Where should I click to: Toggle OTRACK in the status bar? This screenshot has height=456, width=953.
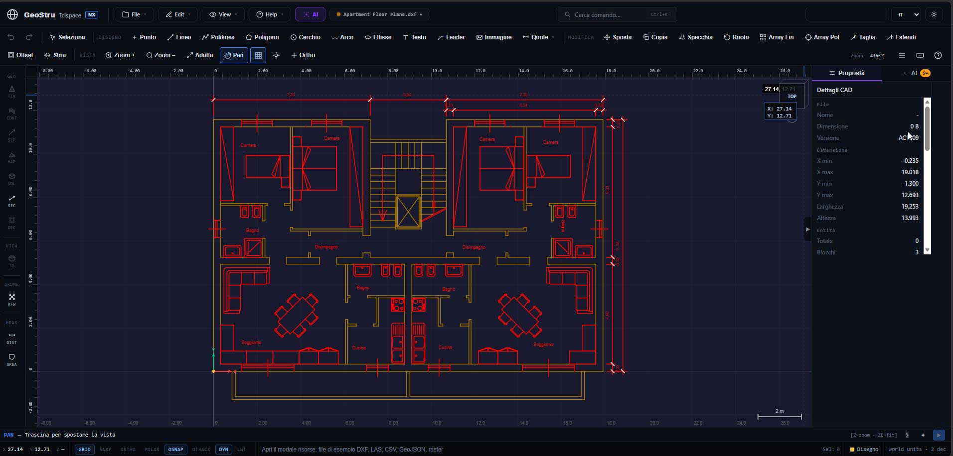click(x=201, y=450)
